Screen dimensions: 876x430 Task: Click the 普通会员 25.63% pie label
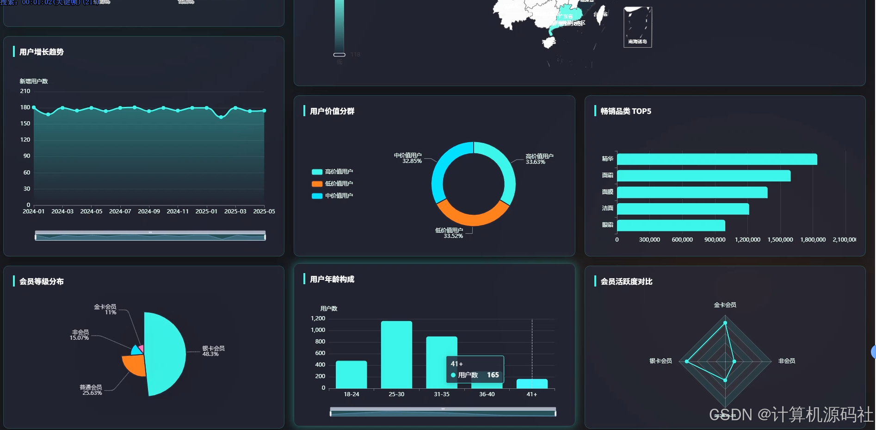point(91,390)
